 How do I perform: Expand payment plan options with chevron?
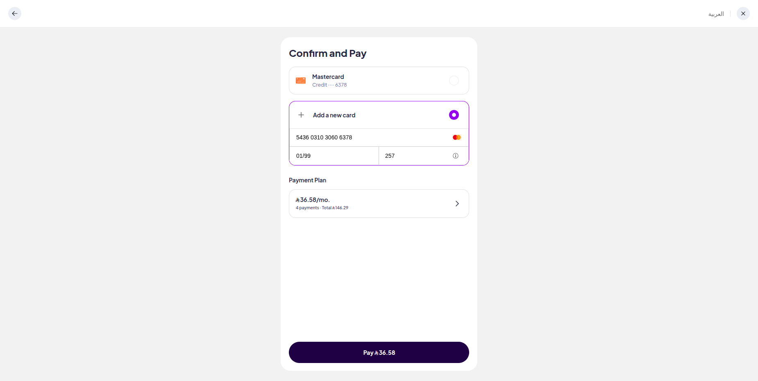(x=457, y=204)
